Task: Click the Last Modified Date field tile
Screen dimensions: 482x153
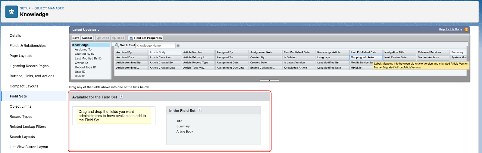Action: pos(333,68)
